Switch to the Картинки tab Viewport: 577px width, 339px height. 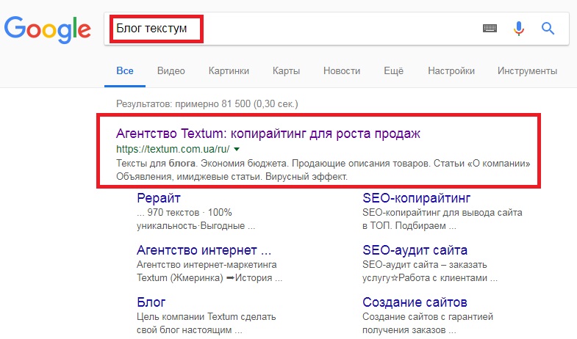click(229, 71)
